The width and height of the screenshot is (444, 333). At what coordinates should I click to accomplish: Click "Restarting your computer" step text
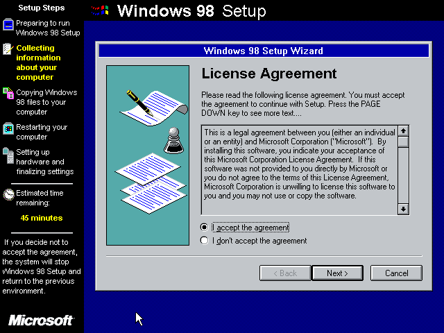click(42, 132)
